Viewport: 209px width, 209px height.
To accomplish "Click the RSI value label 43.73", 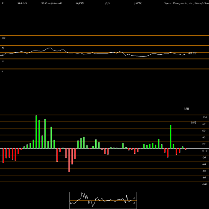I will 192,54.
